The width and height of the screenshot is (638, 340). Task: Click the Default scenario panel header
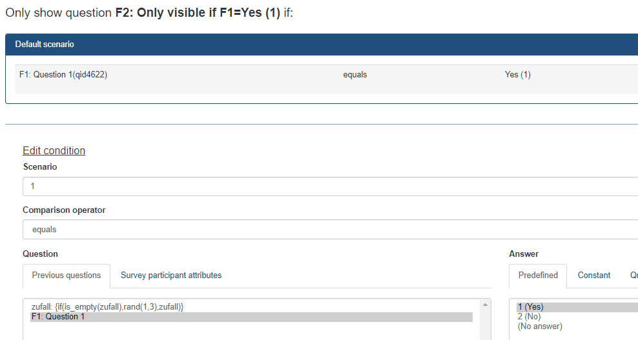pyautogui.click(x=322, y=45)
